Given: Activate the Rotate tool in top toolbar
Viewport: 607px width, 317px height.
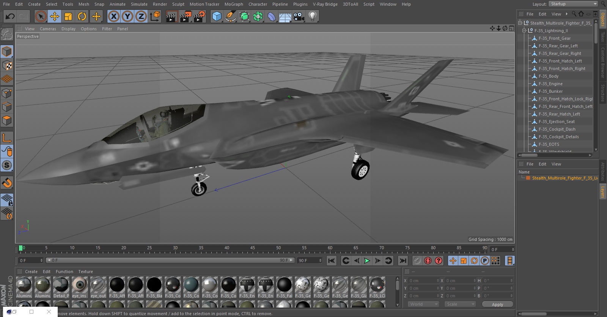Looking at the screenshot, I should point(82,16).
